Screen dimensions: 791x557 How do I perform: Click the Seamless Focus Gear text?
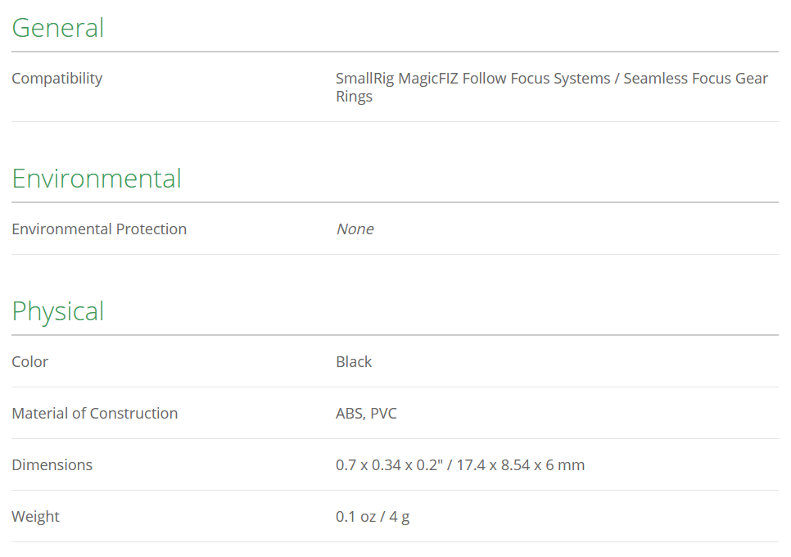click(696, 79)
